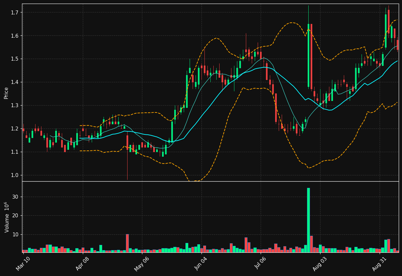Click the 'Volume 10⁶' axis title

click(7, 217)
